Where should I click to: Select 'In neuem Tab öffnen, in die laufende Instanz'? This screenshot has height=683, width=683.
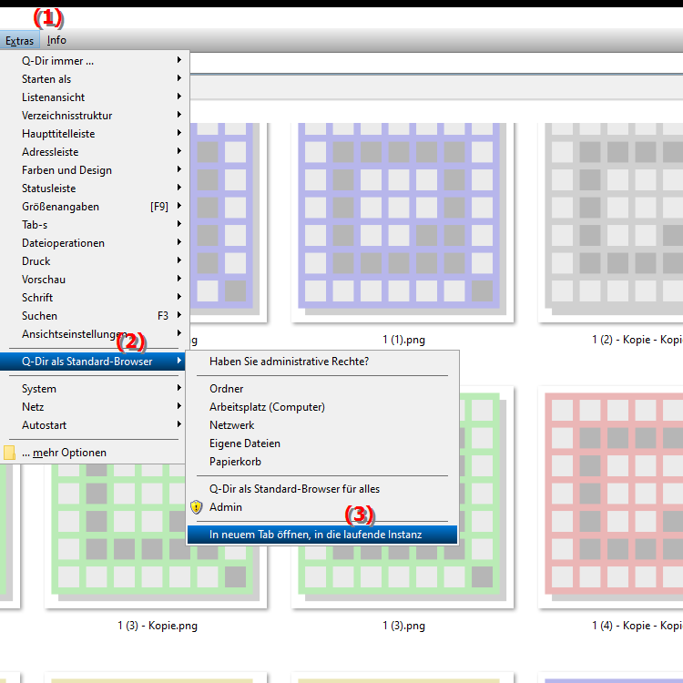322,535
